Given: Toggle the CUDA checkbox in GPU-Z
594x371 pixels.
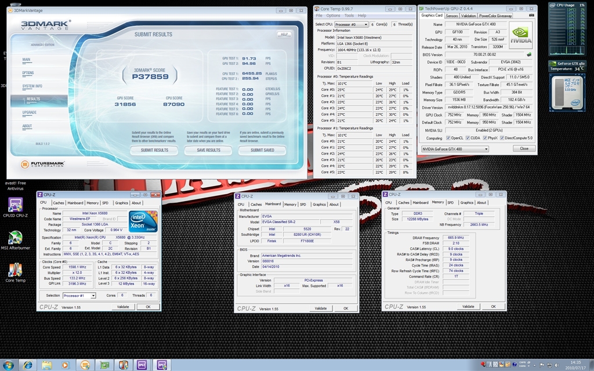Looking at the screenshot, I should [x=469, y=138].
